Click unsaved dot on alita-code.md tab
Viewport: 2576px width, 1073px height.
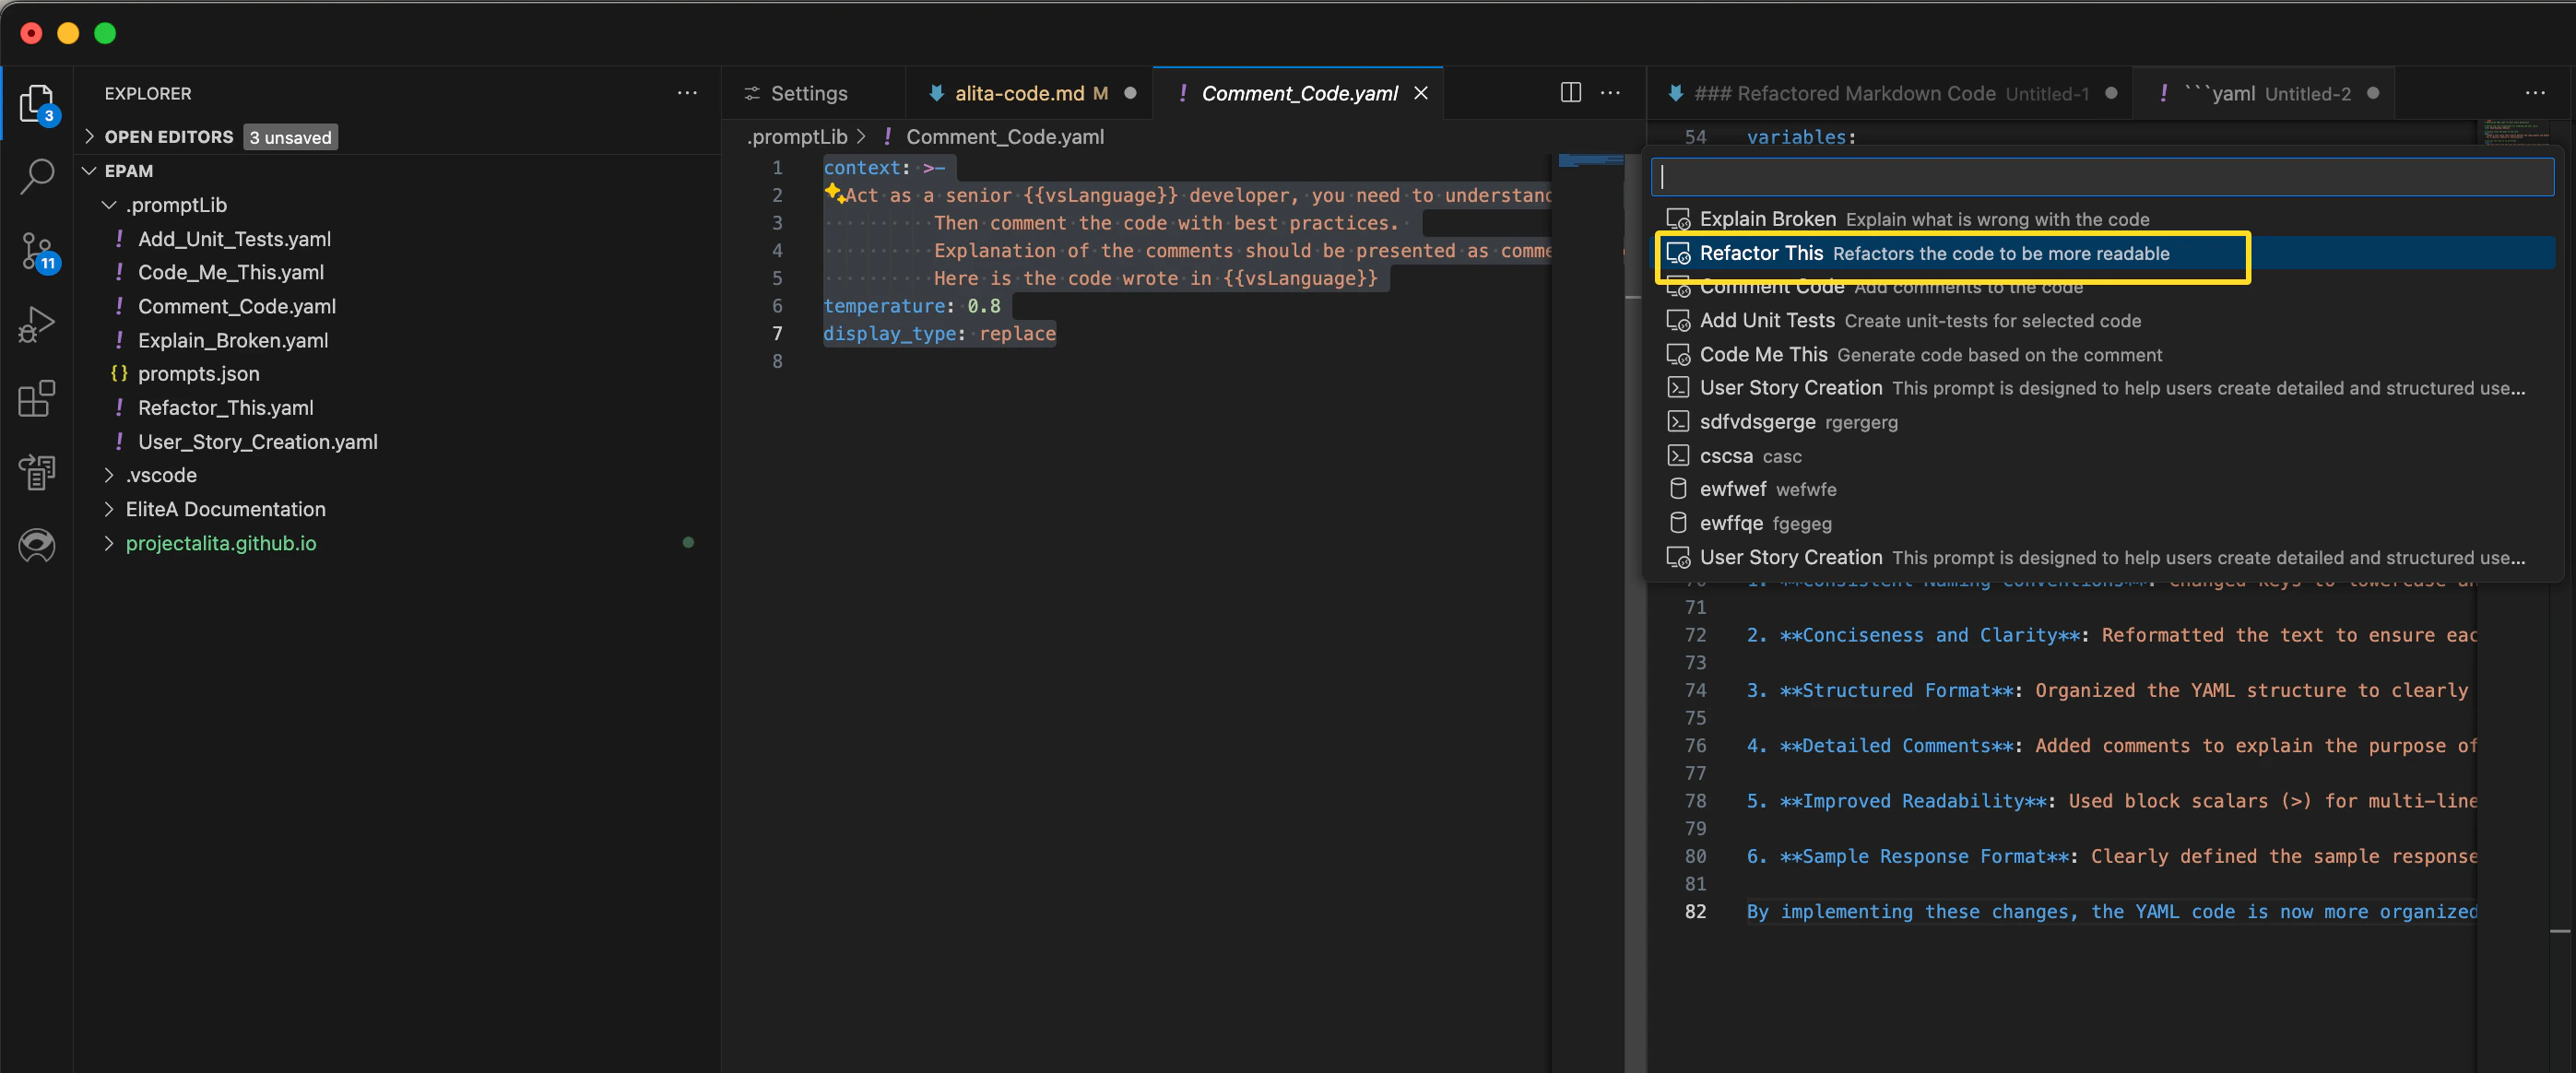tap(1130, 93)
